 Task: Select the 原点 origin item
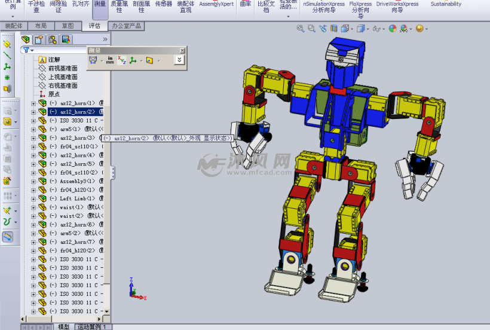point(54,94)
